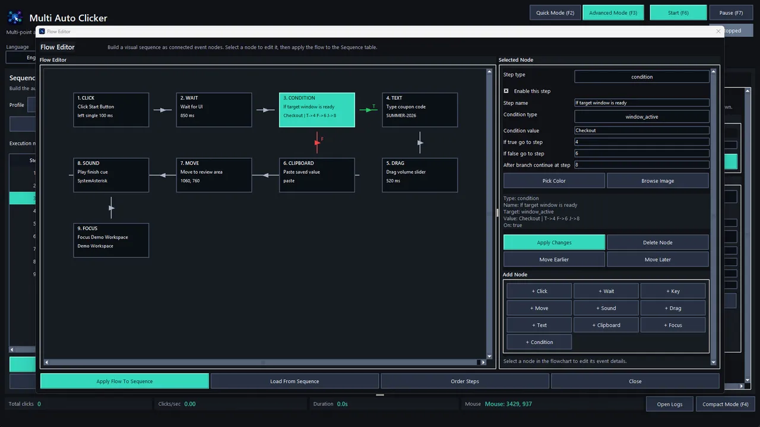Screen dimensions: 760x427
Task: Add a new Sound node
Action: point(606,308)
